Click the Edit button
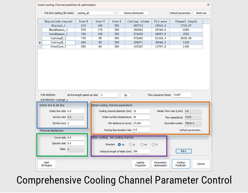The height and width of the screenshot is (193, 248). [x=184, y=151]
